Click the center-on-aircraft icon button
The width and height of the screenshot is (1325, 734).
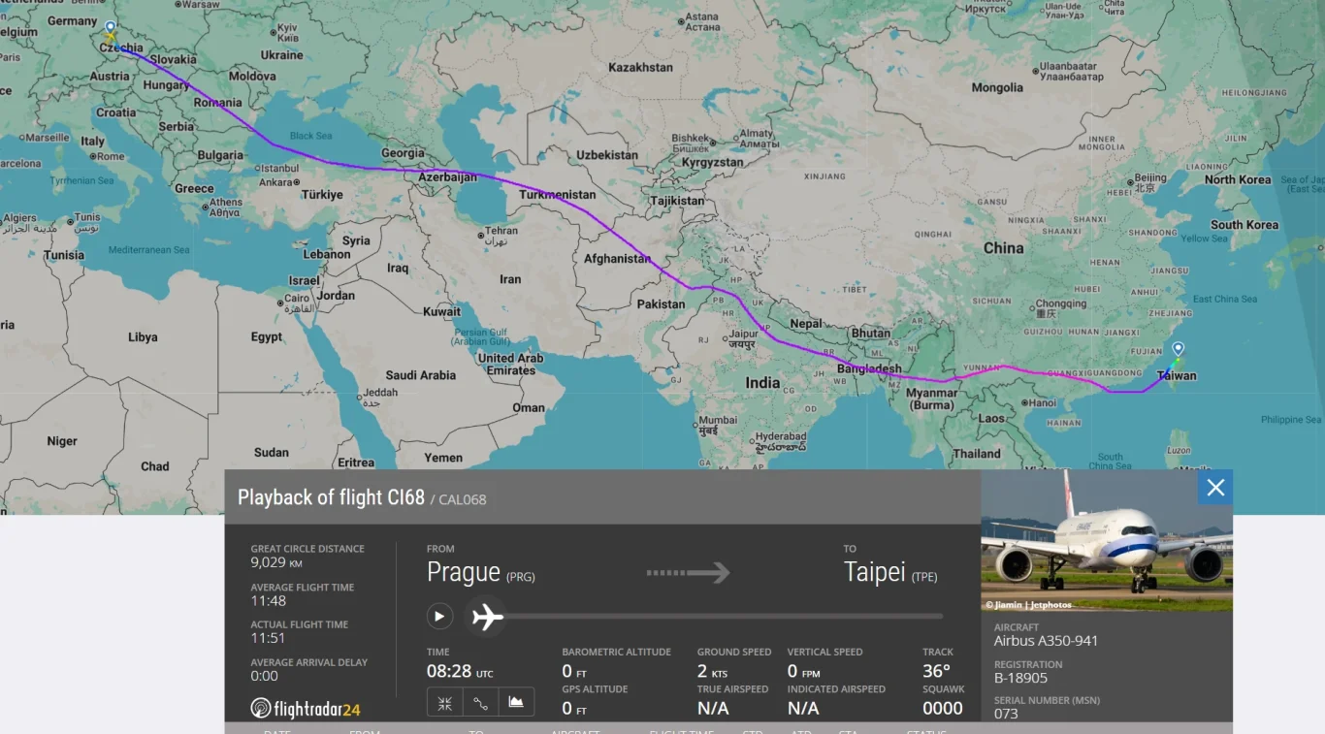tap(444, 703)
